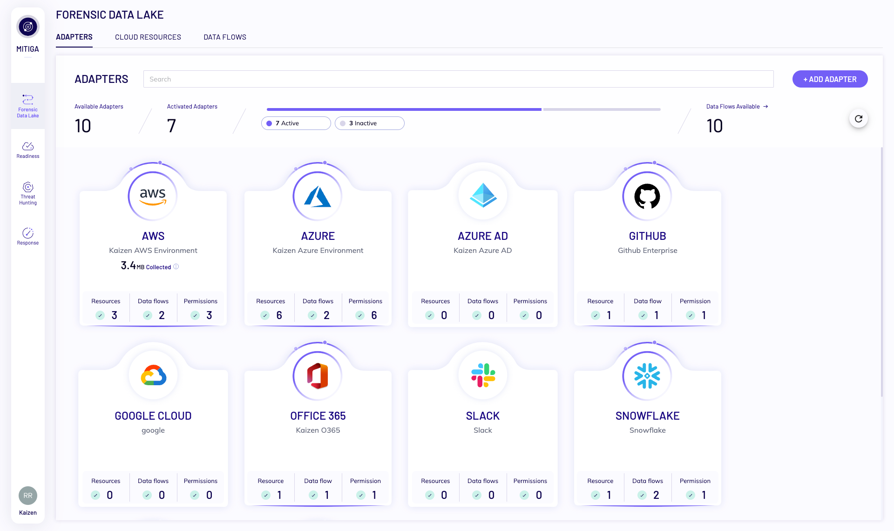Click the Kaizen Azure Environment link text
The image size is (894, 531).
tap(318, 250)
